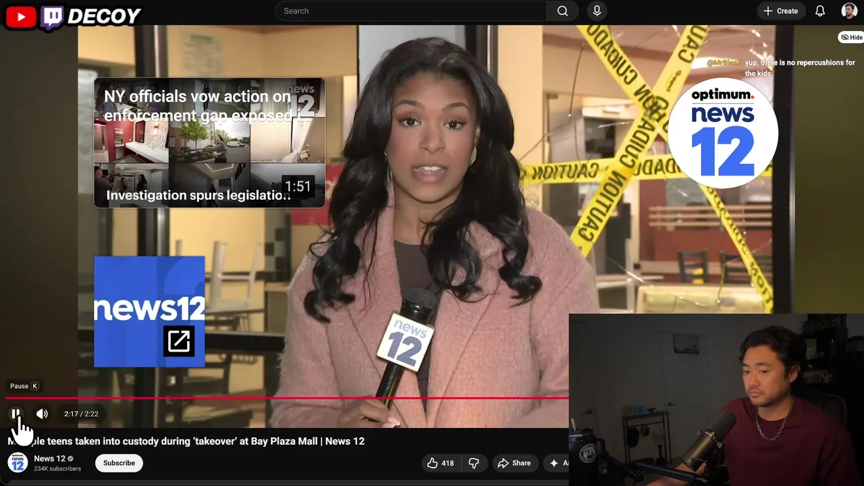Image resolution: width=864 pixels, height=486 pixels.
Task: Subscribe to News 12 channel
Action: click(x=119, y=463)
